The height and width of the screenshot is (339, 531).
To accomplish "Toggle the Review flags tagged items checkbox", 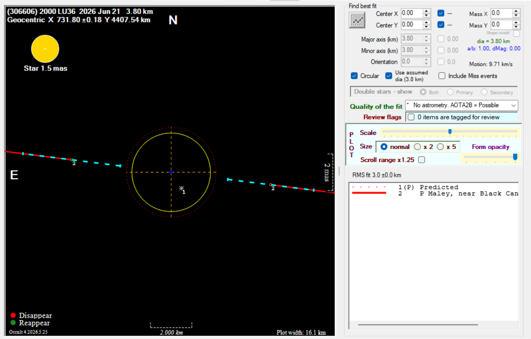I will point(411,117).
